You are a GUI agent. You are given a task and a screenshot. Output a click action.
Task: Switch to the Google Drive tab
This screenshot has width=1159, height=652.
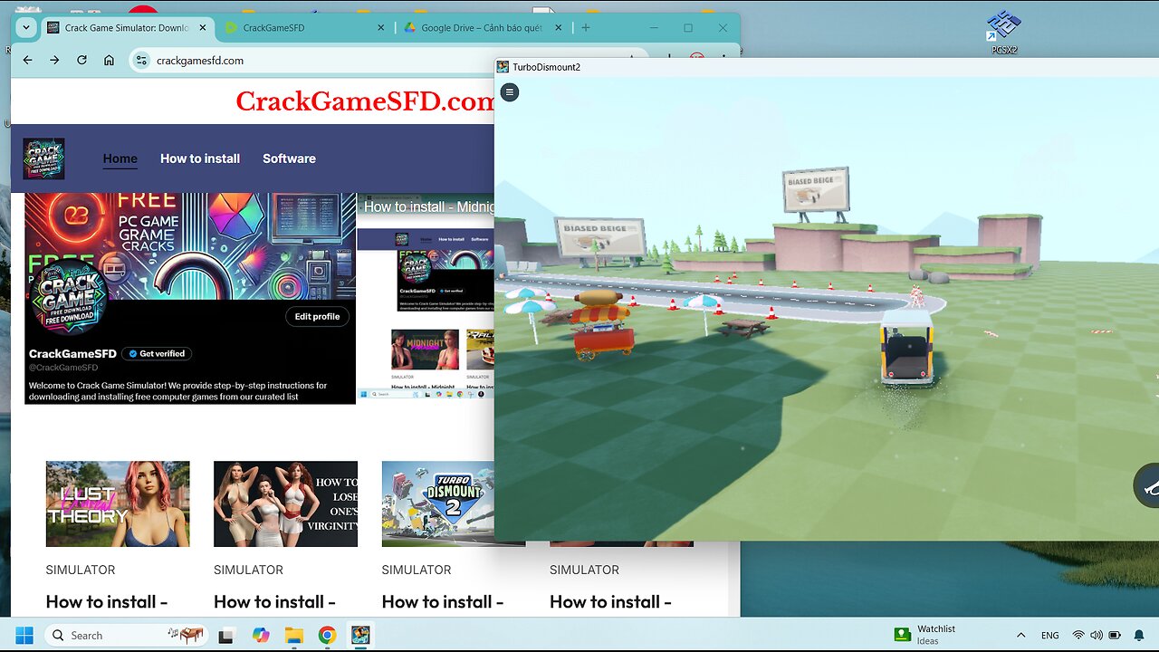pos(482,28)
